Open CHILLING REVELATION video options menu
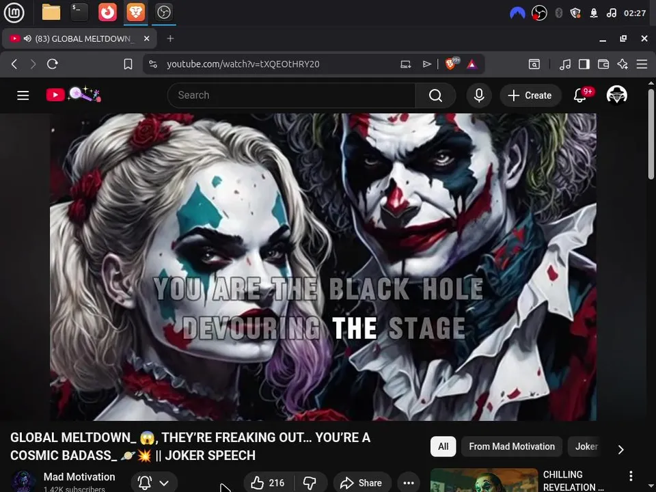 [x=631, y=476]
